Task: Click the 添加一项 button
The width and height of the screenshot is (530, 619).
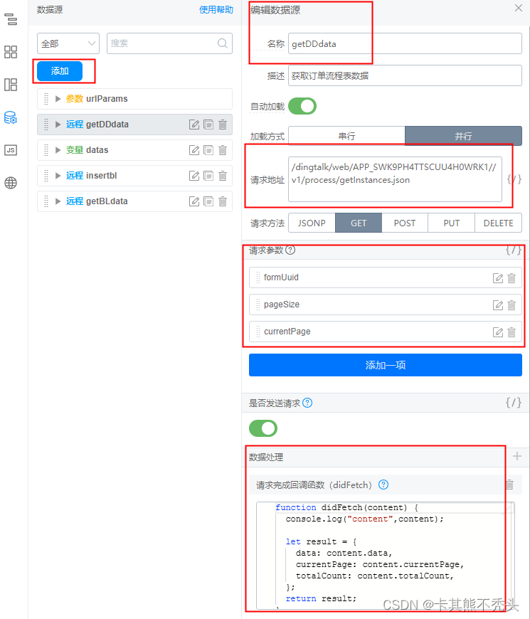Action: point(385,365)
